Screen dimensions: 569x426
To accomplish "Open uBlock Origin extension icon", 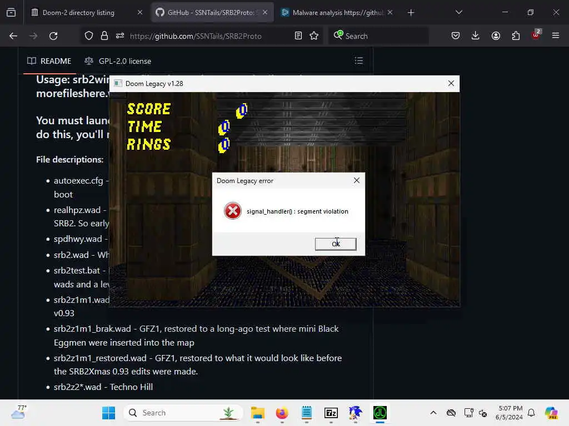I will tap(536, 35).
